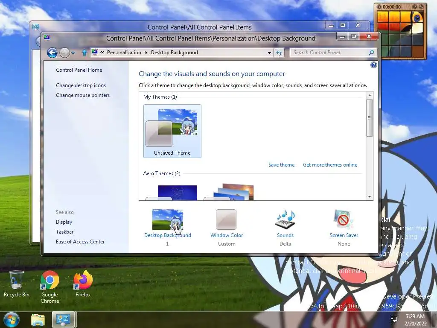Screen dimensions: 437x328
Task: Click the puzzle gadget show picture button
Action: (415, 7)
